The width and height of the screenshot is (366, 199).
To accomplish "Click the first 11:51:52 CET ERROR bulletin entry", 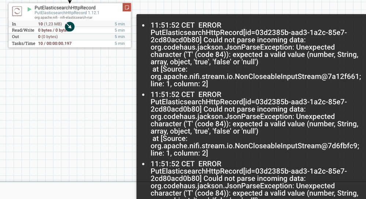I will tap(256, 55).
